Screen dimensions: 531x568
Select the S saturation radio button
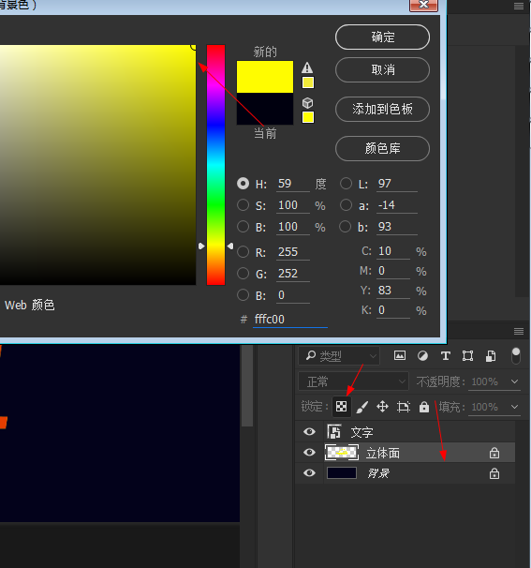[x=243, y=205]
